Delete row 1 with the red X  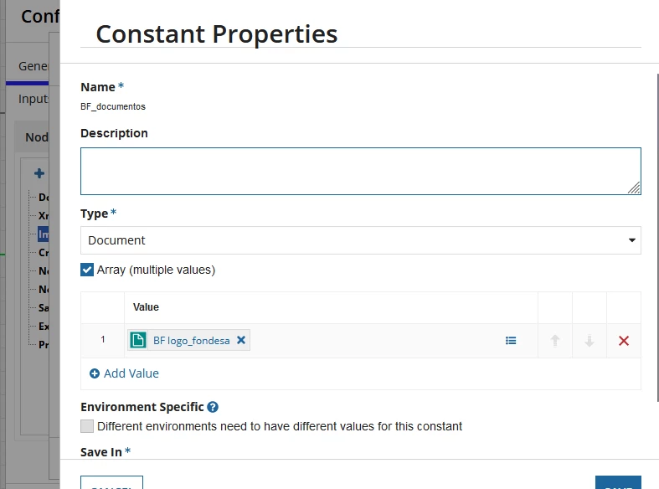[x=624, y=341]
